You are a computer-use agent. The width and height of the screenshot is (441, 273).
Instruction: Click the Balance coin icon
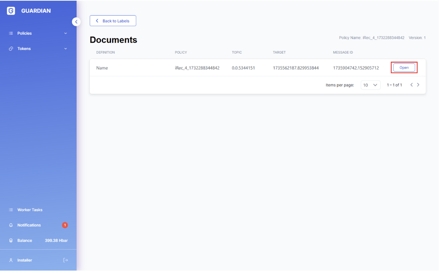(x=11, y=240)
